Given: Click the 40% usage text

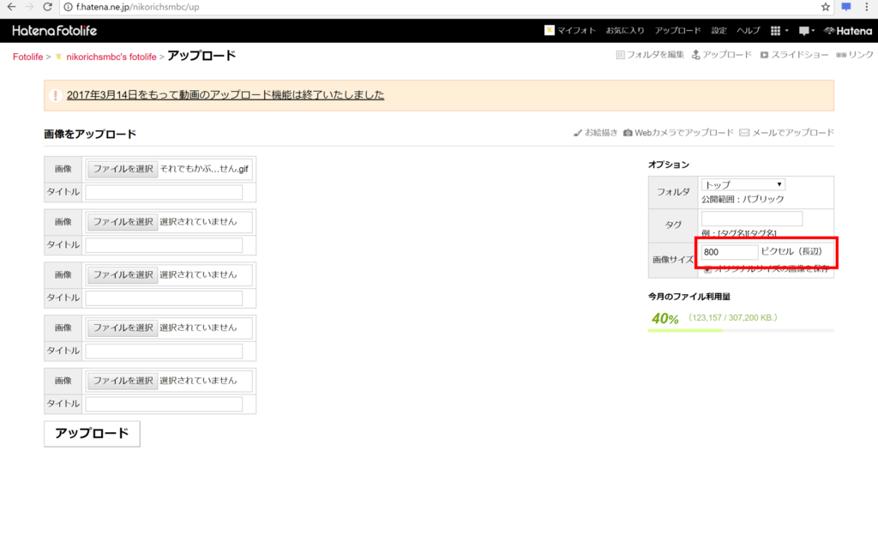Looking at the screenshot, I should coord(665,318).
